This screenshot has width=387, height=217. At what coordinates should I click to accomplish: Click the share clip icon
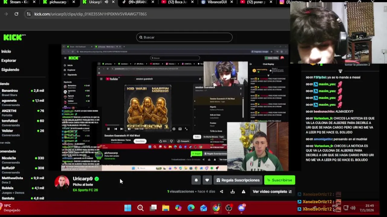(222, 191)
